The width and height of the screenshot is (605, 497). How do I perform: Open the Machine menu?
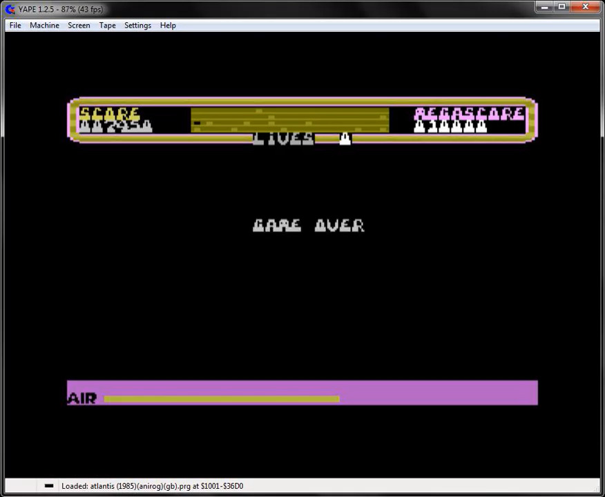(x=44, y=26)
